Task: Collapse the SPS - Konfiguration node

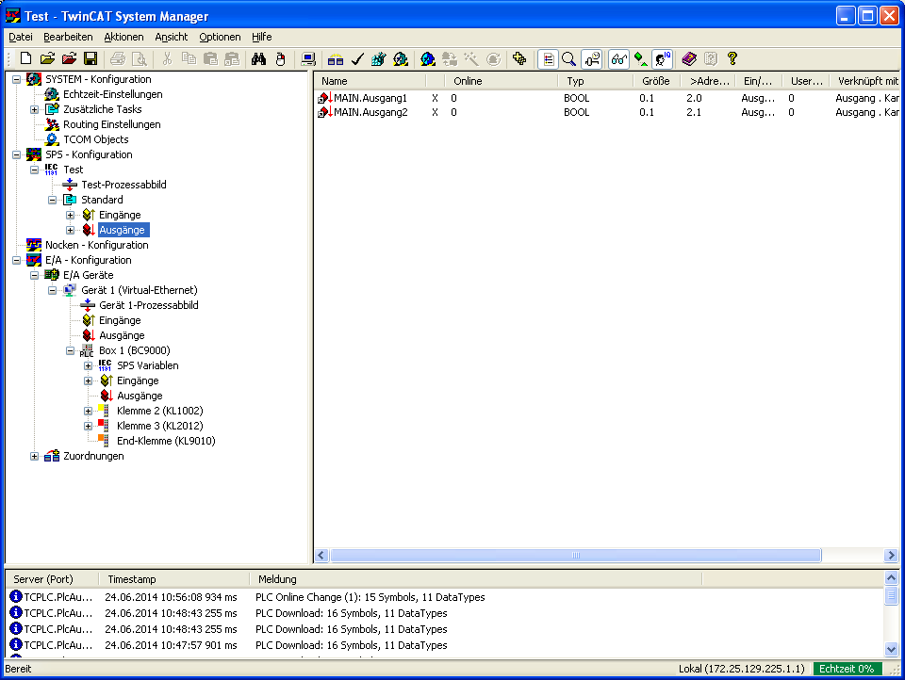Action: pos(17,154)
